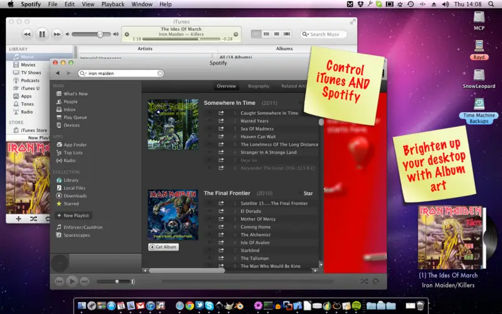The image size is (502, 314).
Task: Go forward in Spotify navigation
Action: 68,73
